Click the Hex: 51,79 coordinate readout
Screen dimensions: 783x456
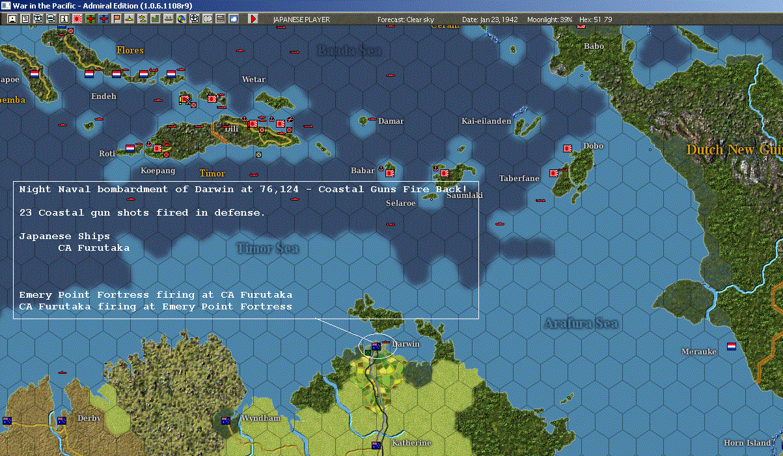(x=594, y=20)
